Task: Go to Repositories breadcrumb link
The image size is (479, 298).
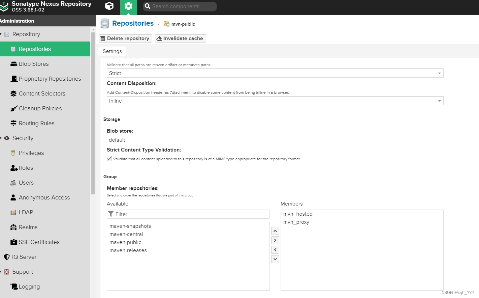Action: click(133, 23)
